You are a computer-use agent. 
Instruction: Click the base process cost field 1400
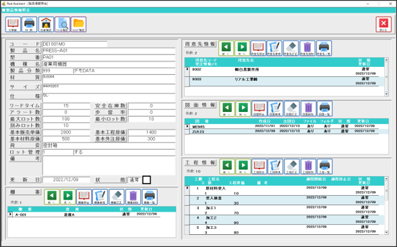[152, 132]
